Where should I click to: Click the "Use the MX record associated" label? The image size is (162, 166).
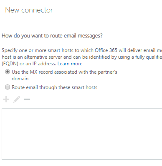click(45, 72)
